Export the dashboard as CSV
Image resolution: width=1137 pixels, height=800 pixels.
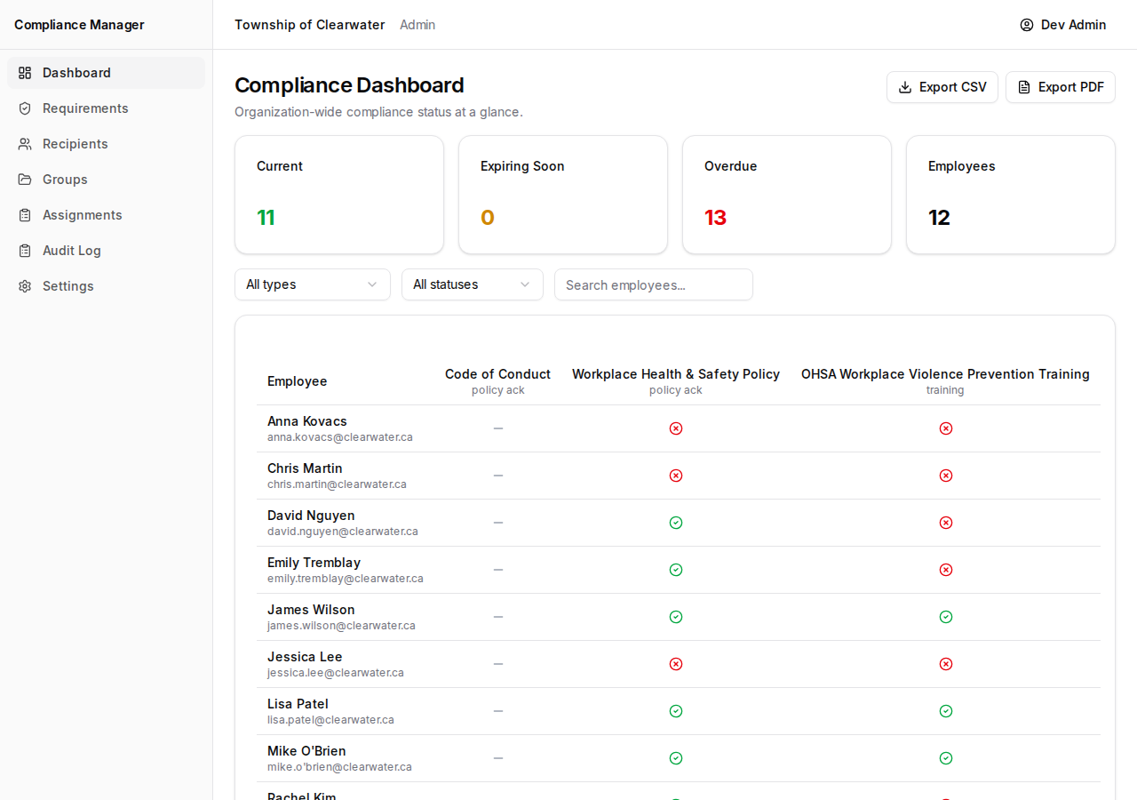click(x=942, y=87)
